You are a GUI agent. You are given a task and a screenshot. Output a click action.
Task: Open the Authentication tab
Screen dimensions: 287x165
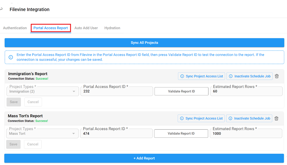(15, 28)
